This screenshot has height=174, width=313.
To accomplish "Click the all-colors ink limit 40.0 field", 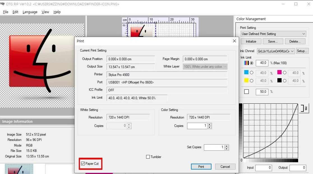I will [262, 63].
